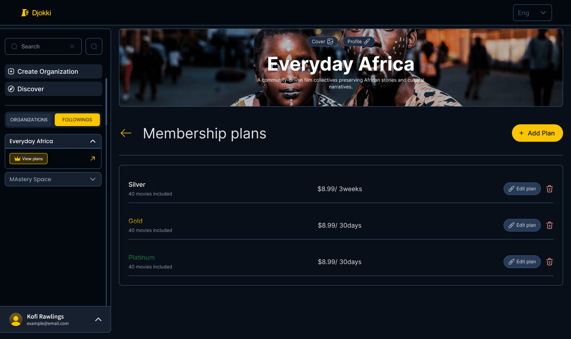571x339 pixels.
Task: Clear the search field using the X icon
Action: point(72,46)
